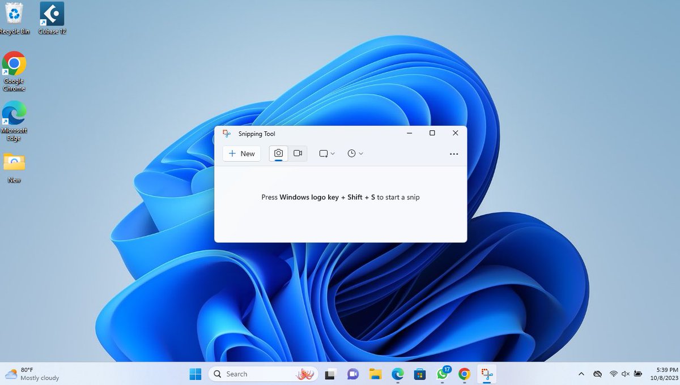Open the snipping mode dropdown
Screen dimensions: 680x385
pyautogui.click(x=327, y=153)
